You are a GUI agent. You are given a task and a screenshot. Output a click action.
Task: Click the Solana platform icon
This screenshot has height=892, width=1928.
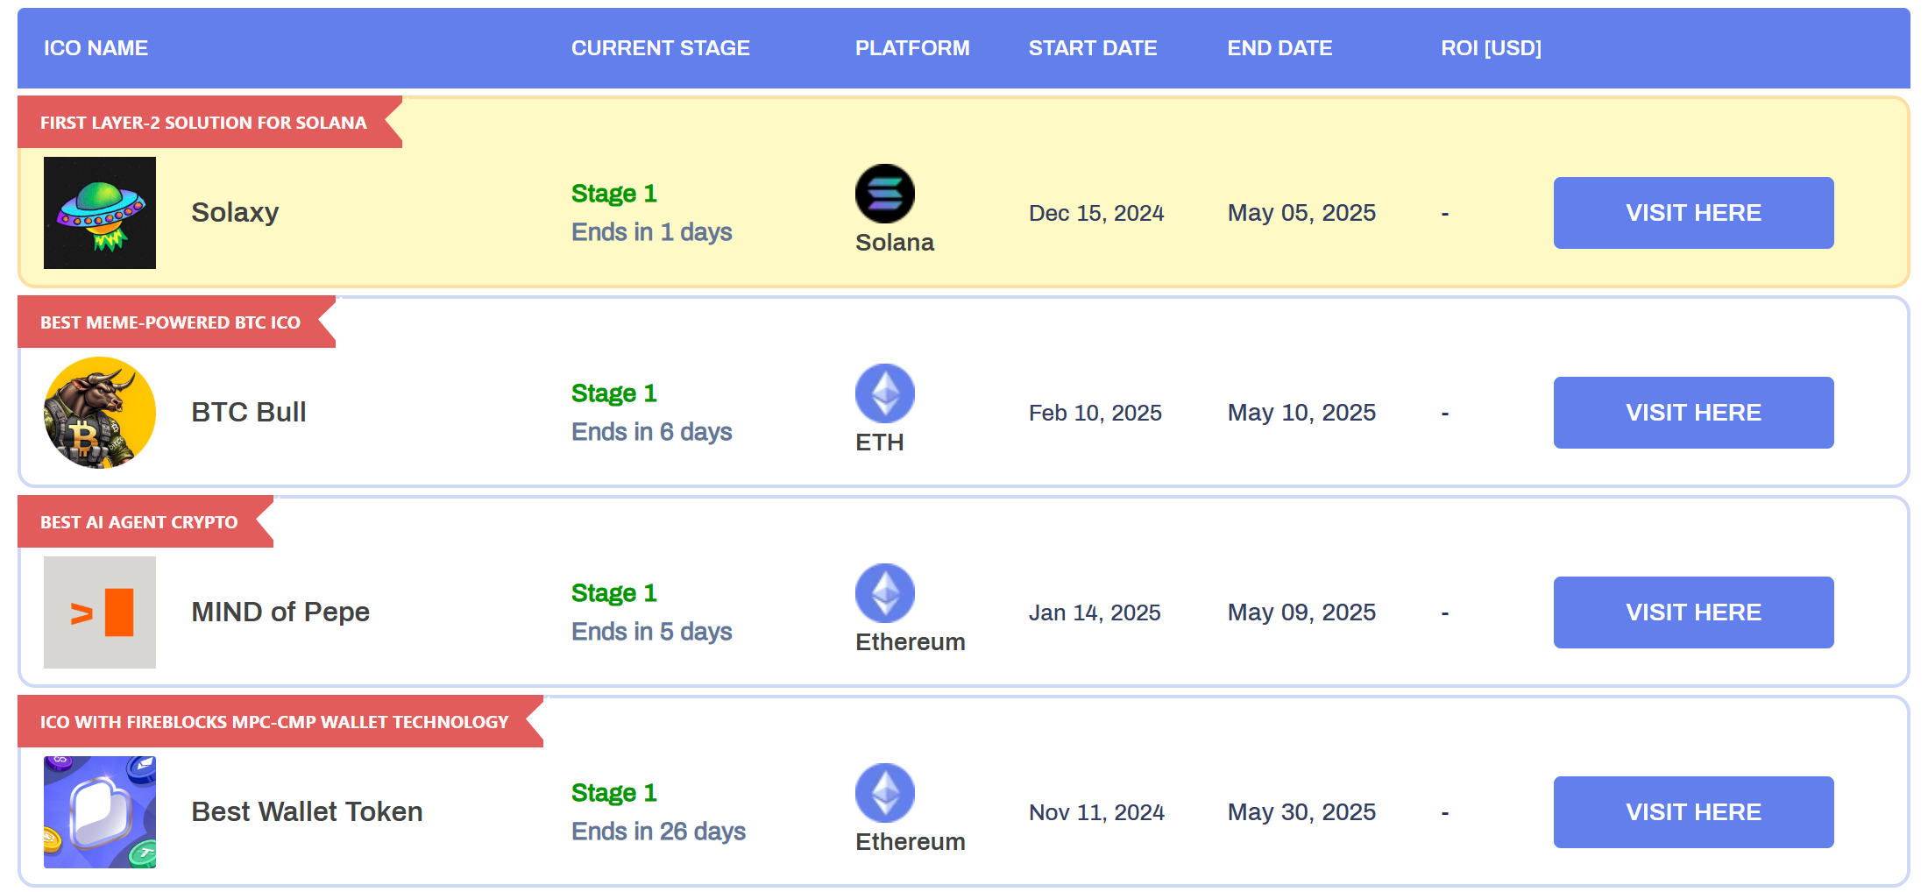(885, 194)
